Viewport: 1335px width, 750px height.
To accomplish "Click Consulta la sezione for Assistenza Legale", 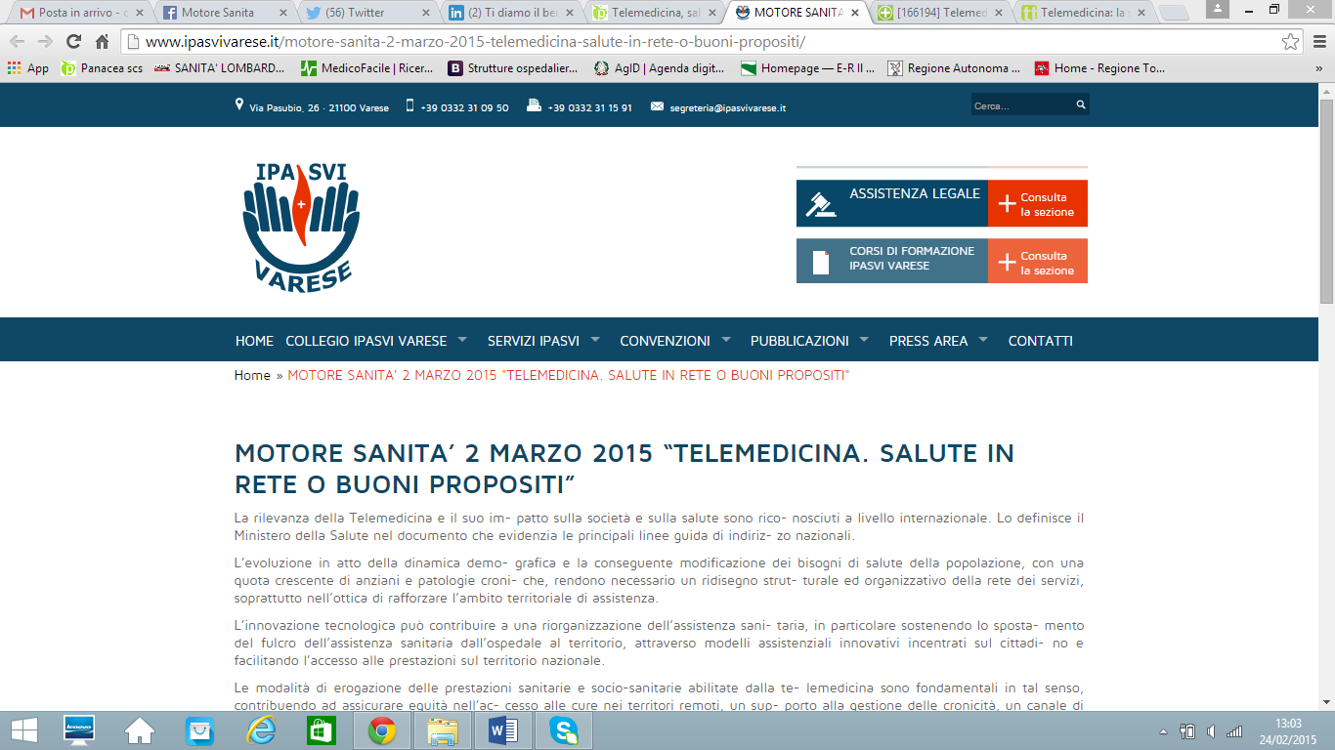I will 1038,203.
